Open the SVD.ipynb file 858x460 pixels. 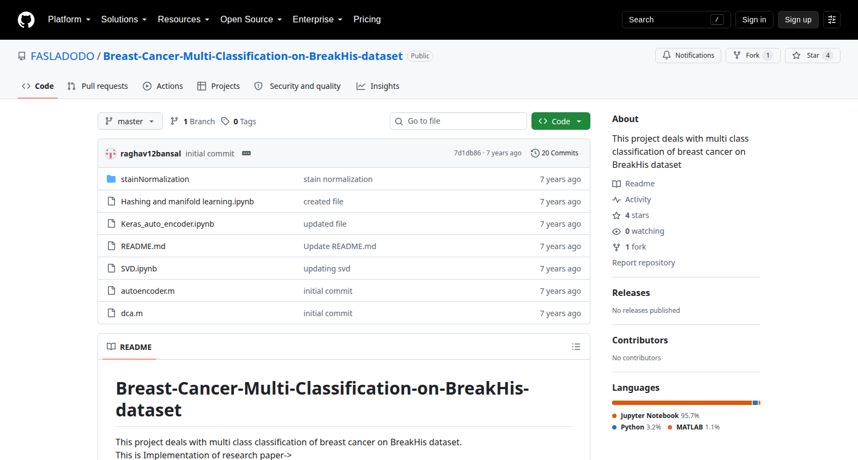[139, 269]
